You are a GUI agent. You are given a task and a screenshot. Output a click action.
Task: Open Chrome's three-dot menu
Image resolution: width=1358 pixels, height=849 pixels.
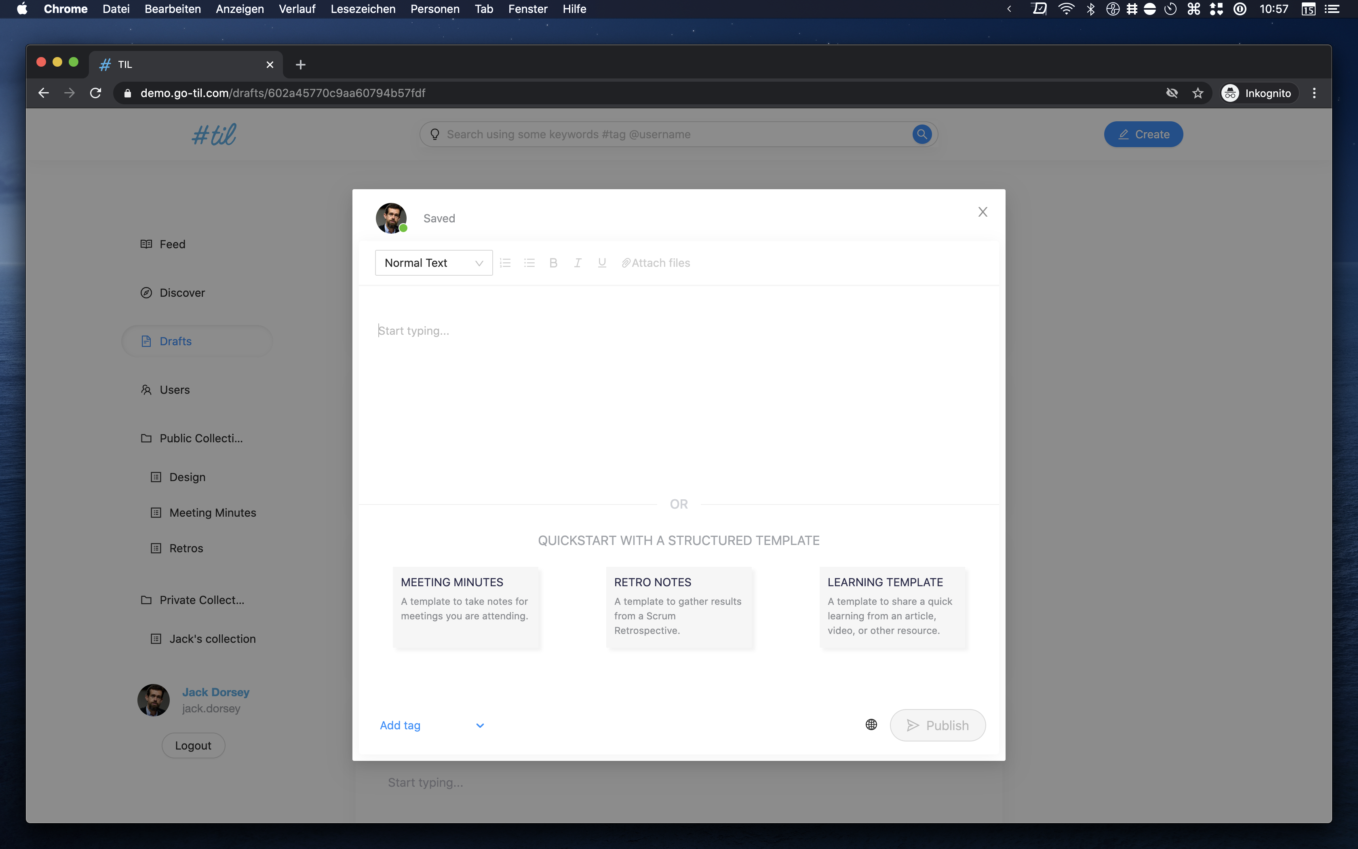click(x=1314, y=93)
